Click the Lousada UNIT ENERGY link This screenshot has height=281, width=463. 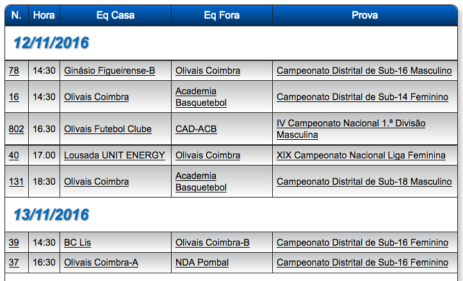point(115,155)
